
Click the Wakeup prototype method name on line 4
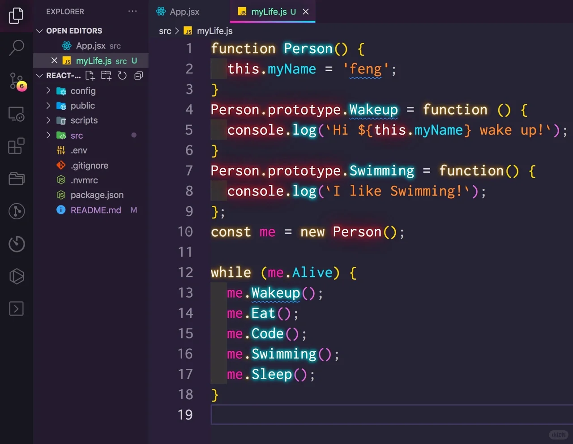[373, 110]
